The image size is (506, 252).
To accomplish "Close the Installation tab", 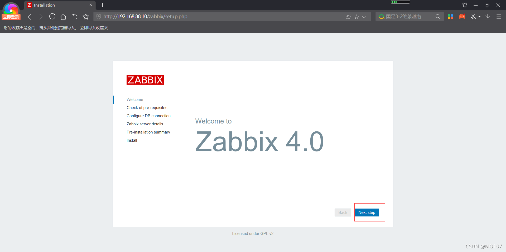I will point(91,5).
